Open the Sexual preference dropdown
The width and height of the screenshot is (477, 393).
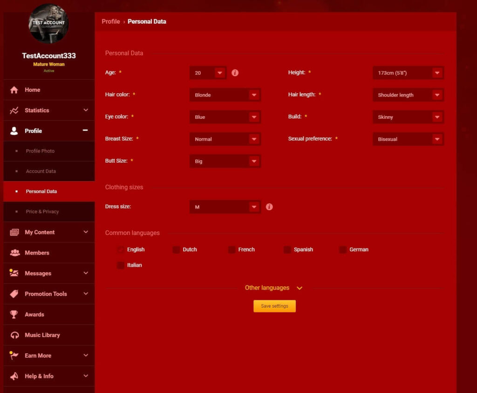[x=408, y=139]
